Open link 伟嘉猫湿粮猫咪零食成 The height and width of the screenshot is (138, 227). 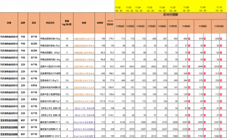[x=84, y=46]
